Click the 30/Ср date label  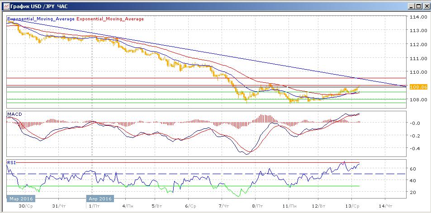click(x=26, y=205)
